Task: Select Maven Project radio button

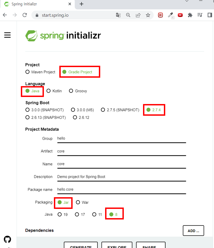Action: pyautogui.click(x=40, y=72)
